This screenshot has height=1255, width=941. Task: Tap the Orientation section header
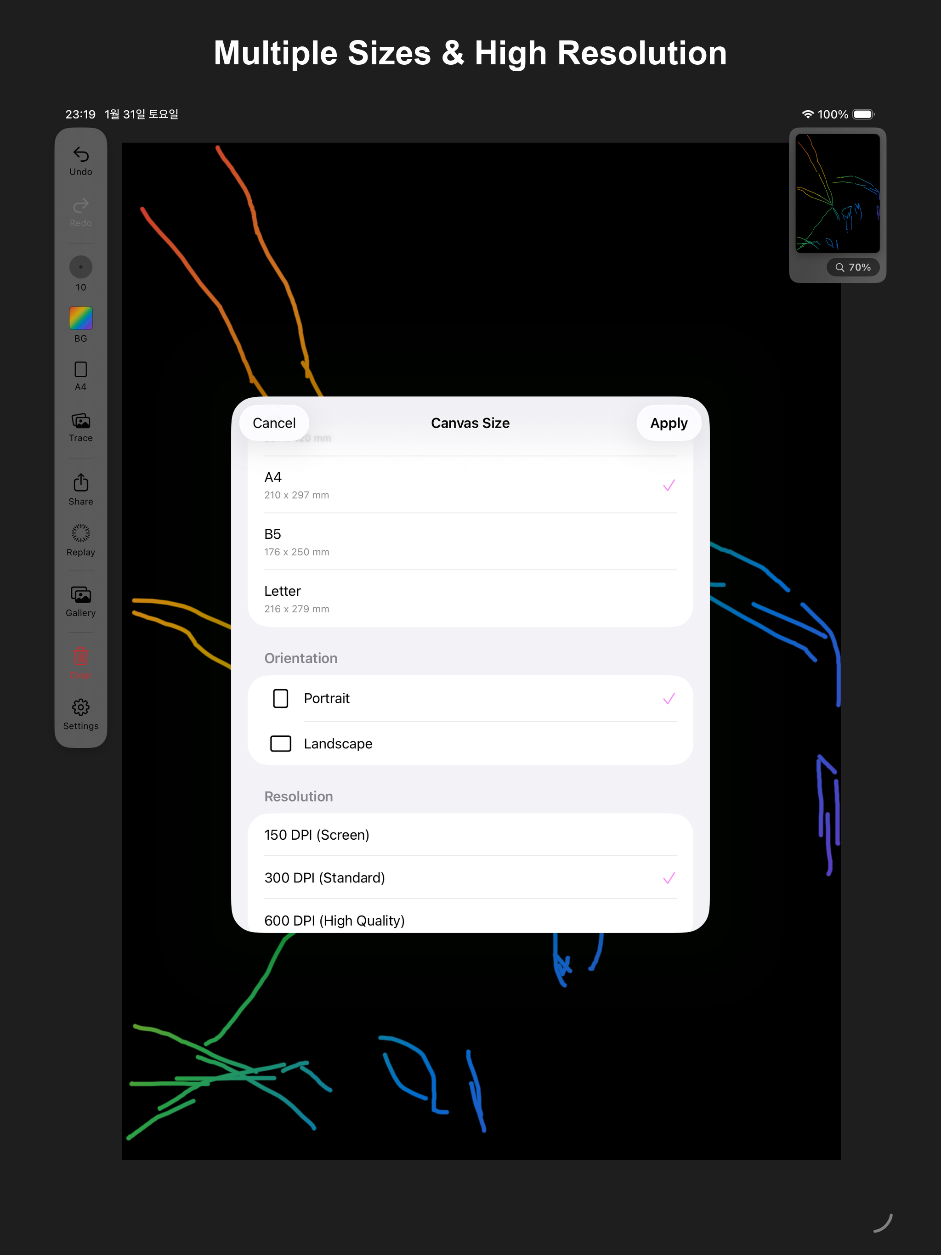tap(301, 658)
